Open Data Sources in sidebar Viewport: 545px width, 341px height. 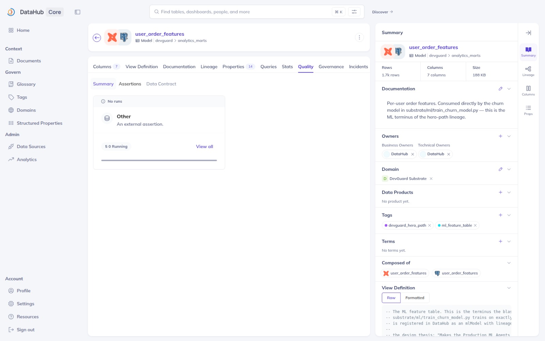tap(31, 147)
